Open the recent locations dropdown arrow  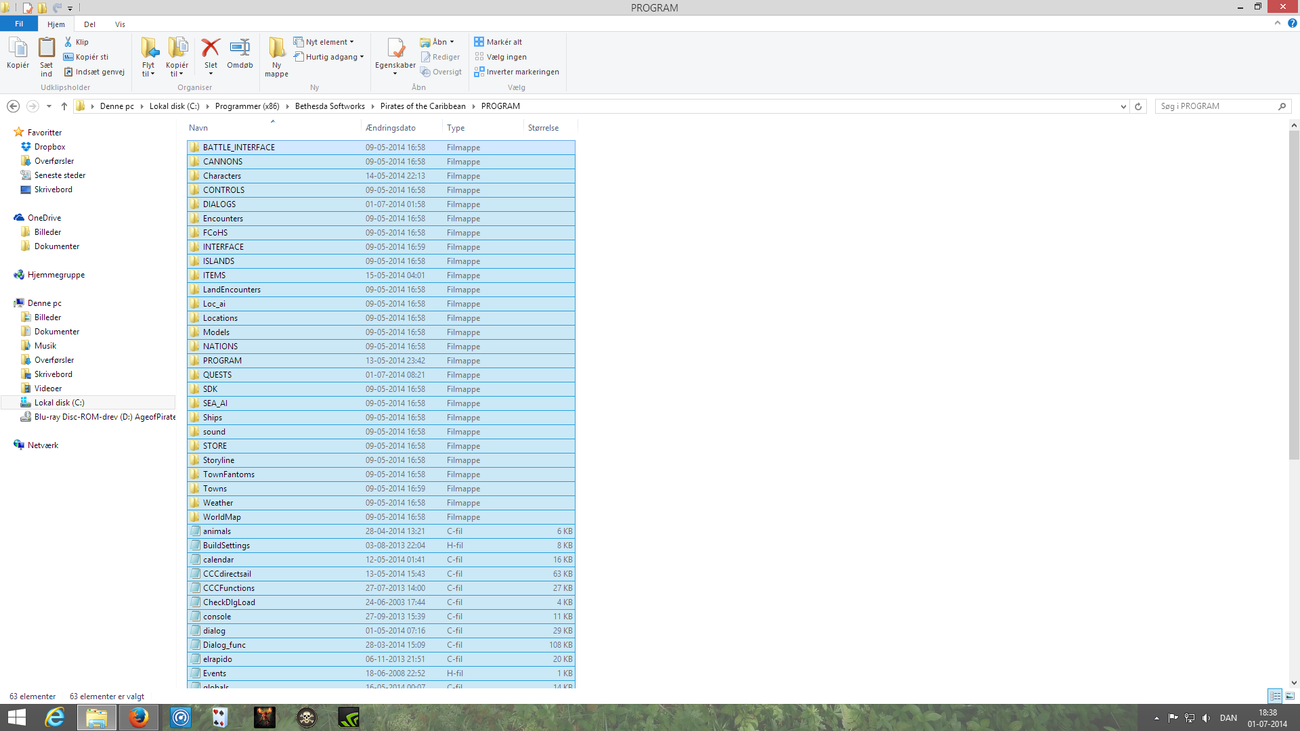point(49,106)
